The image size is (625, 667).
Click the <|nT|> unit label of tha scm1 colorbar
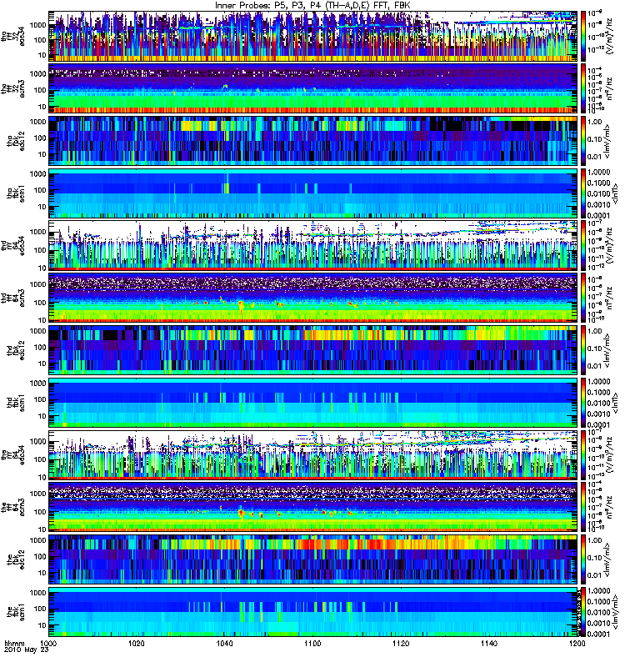tap(614, 193)
